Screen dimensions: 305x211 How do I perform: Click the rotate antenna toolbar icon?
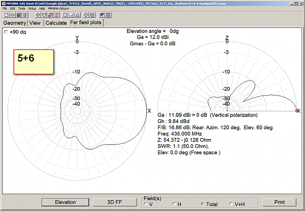pyautogui.click(x=44, y=15)
